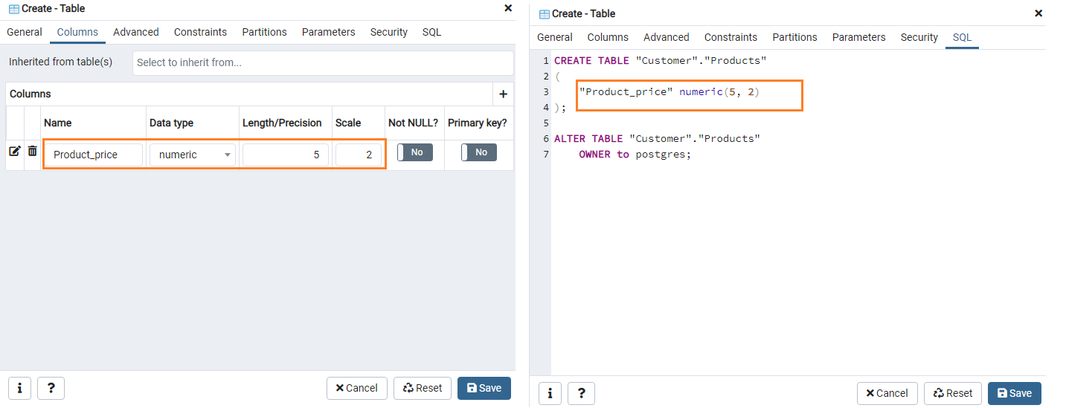Click the info button in right dialog
Screen dimensions: 1066x408
[550, 393]
